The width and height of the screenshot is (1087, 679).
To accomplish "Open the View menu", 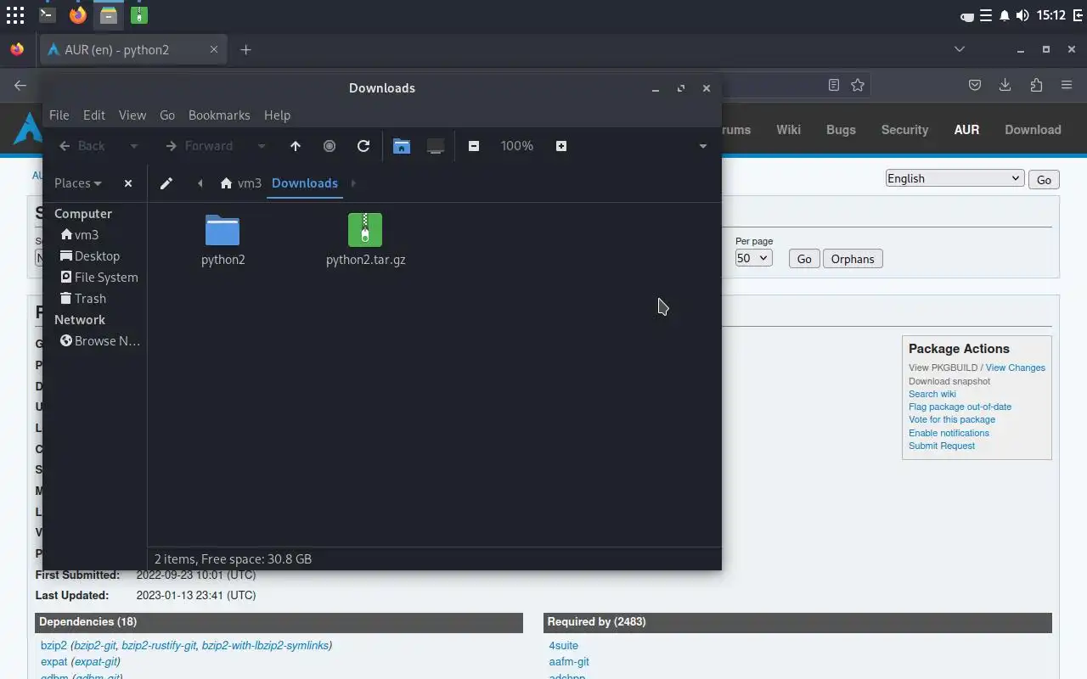I will tap(132, 115).
